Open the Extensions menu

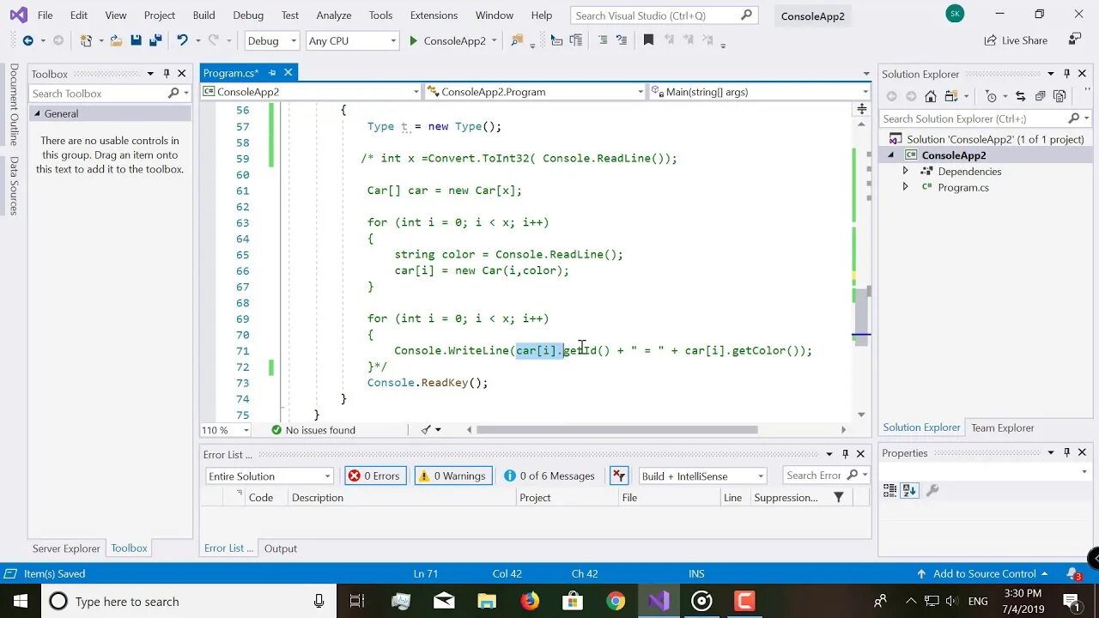(x=434, y=15)
